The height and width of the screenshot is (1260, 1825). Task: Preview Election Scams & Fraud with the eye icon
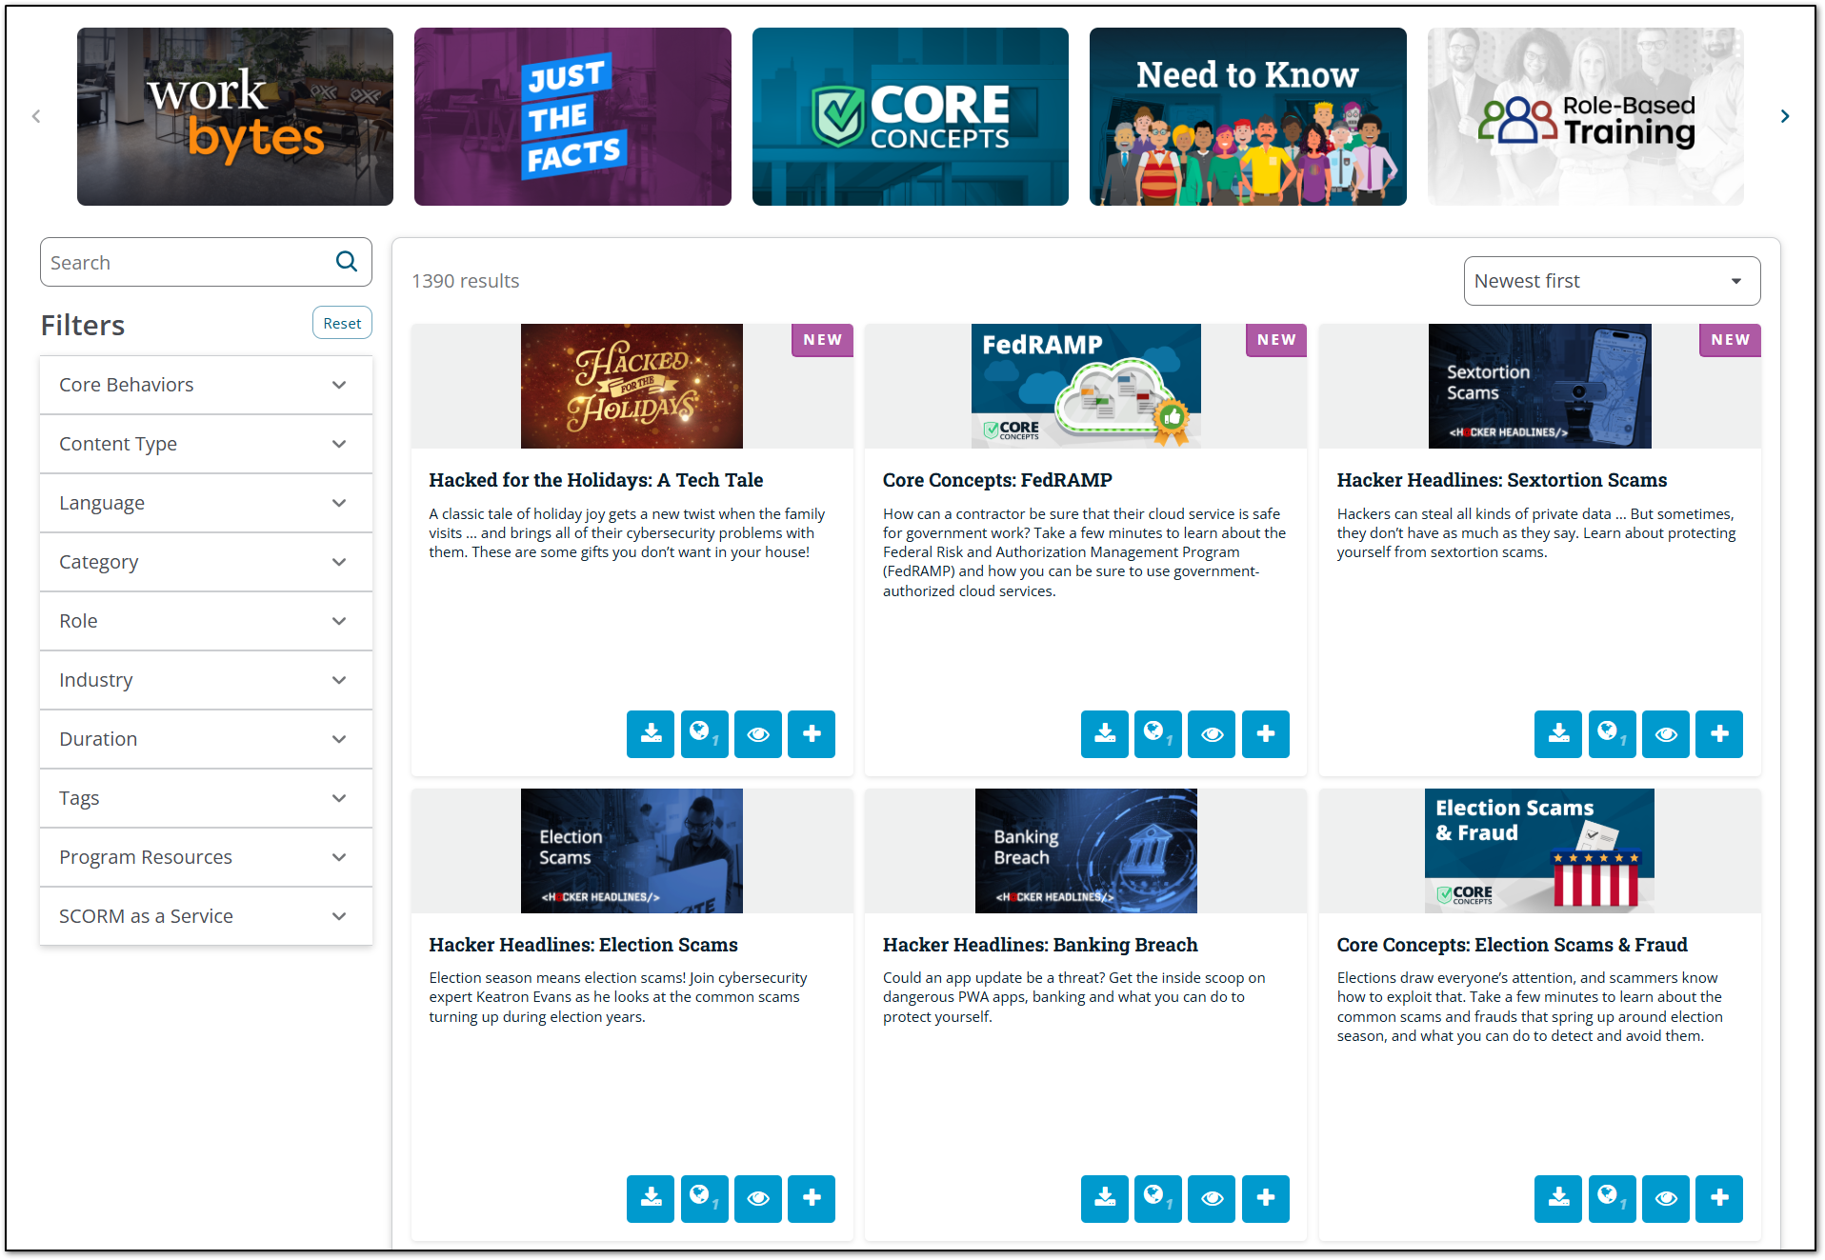[1666, 1198]
